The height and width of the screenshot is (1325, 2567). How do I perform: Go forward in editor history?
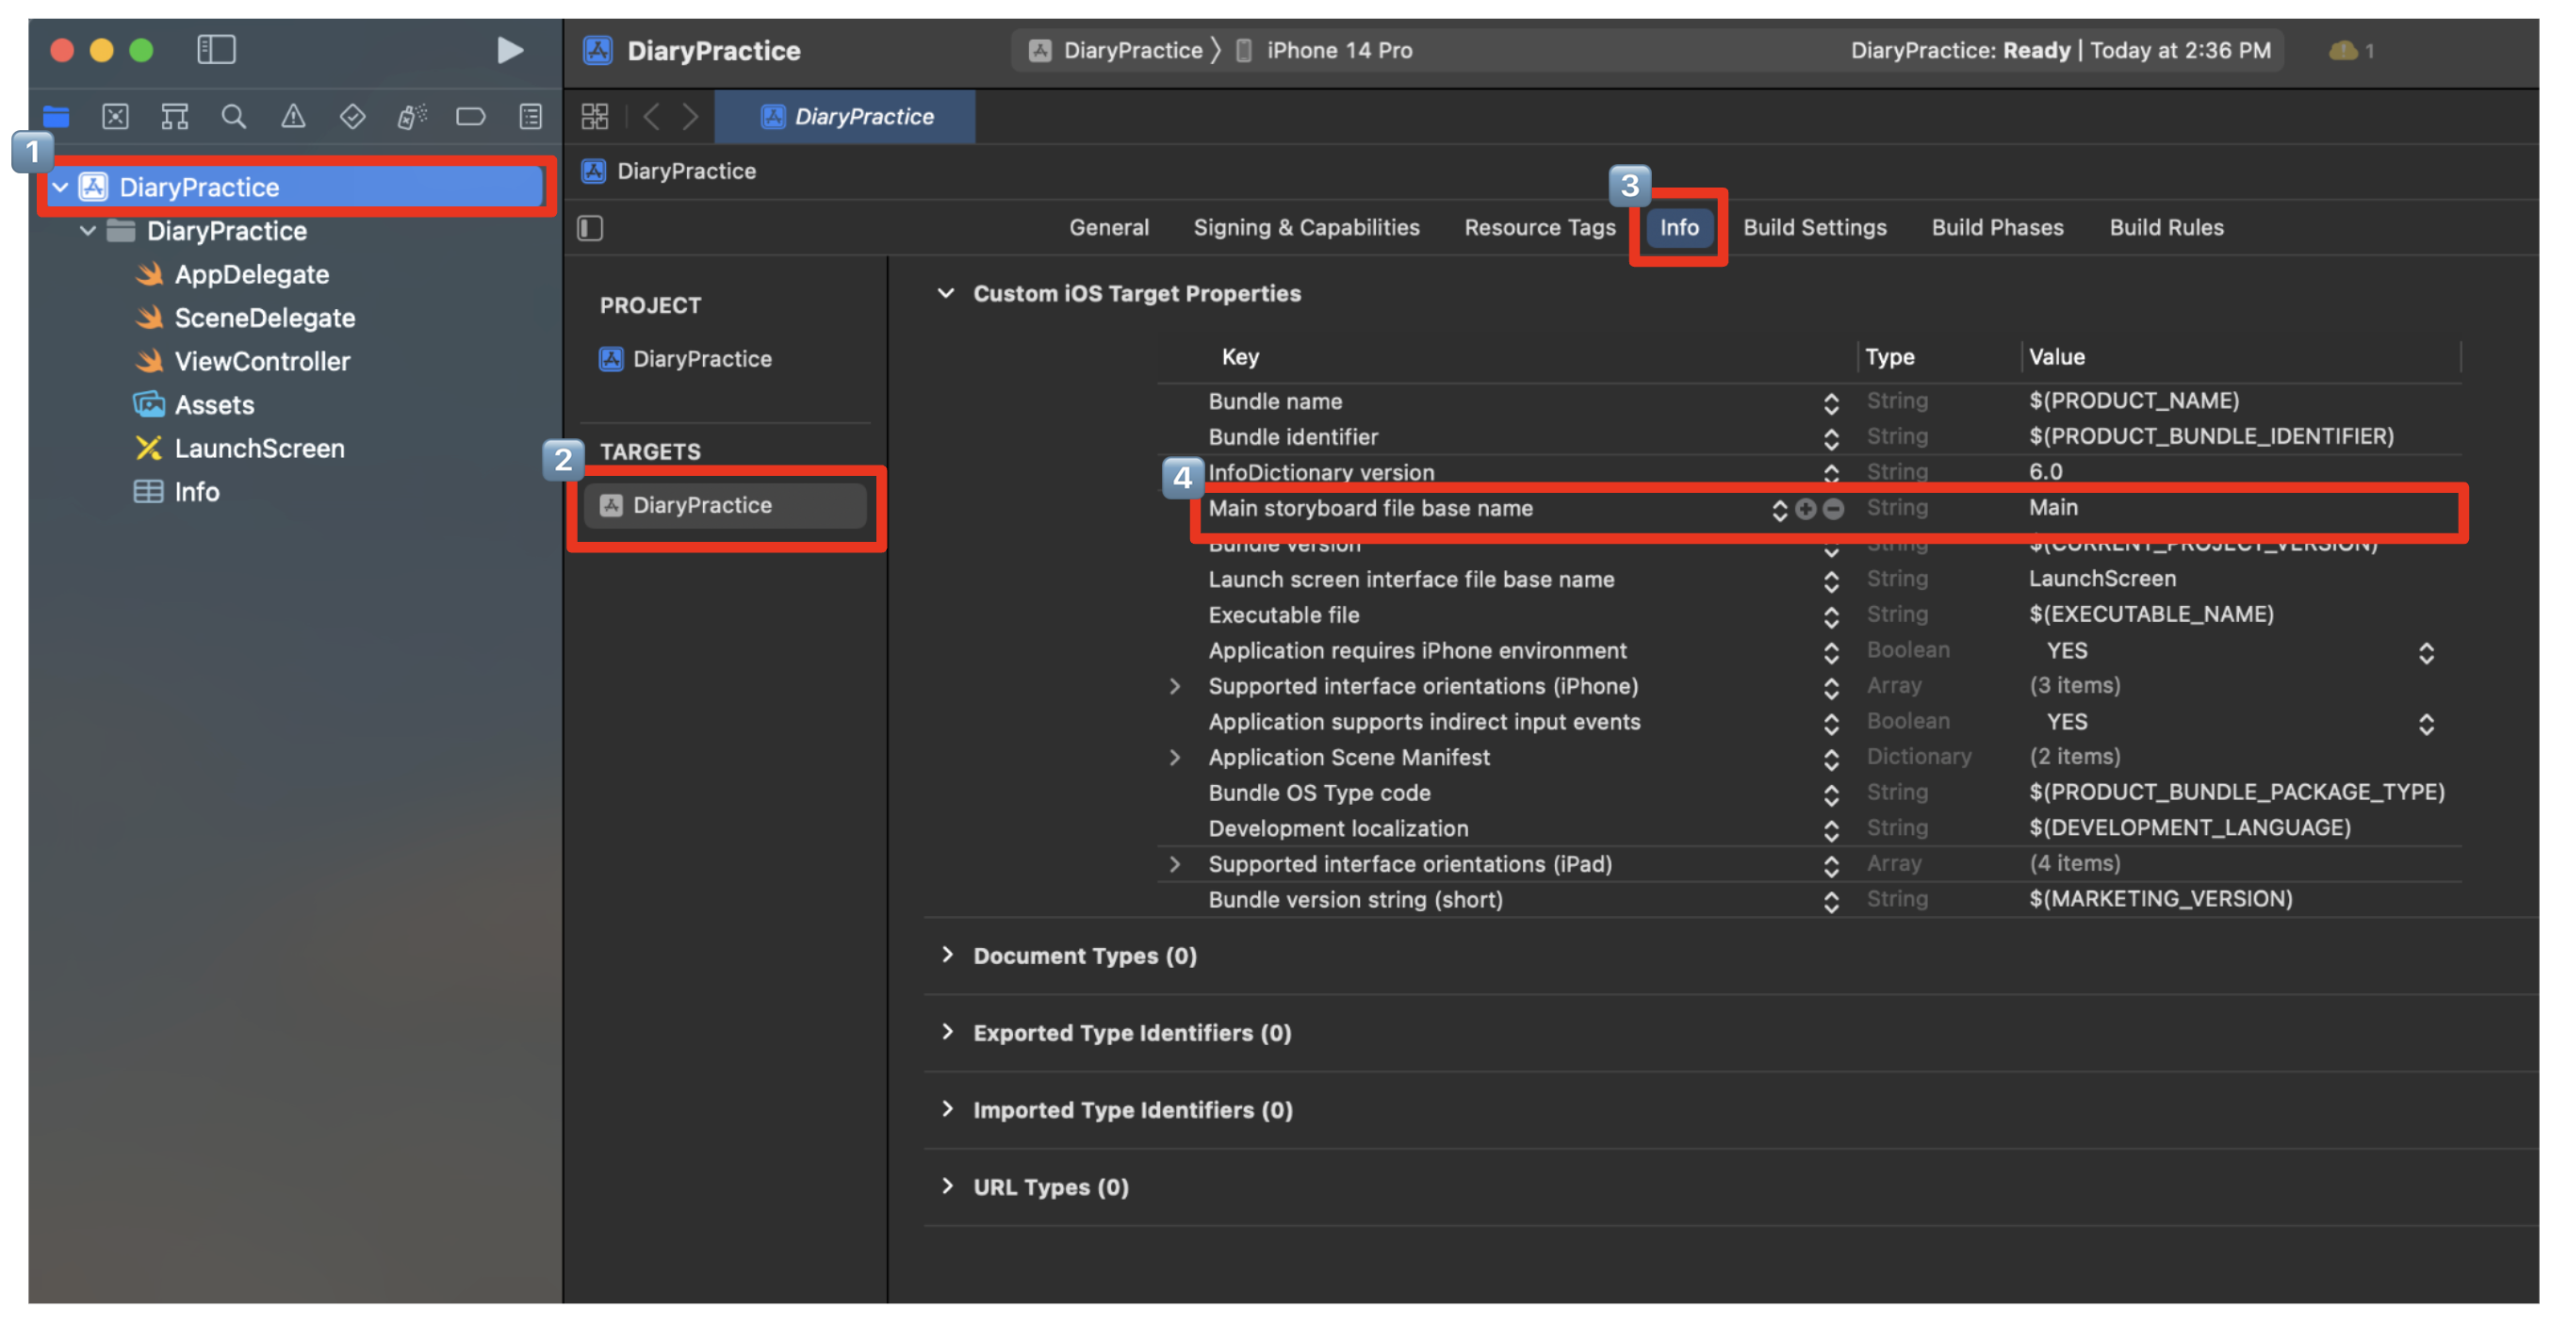coord(691,117)
